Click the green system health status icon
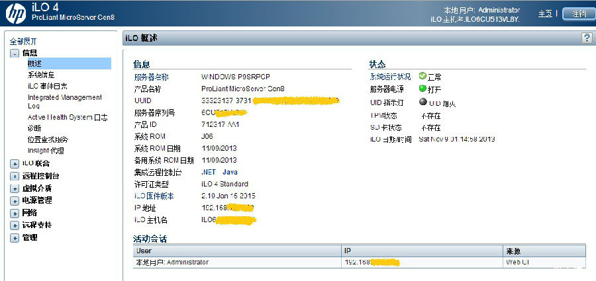 pos(422,76)
